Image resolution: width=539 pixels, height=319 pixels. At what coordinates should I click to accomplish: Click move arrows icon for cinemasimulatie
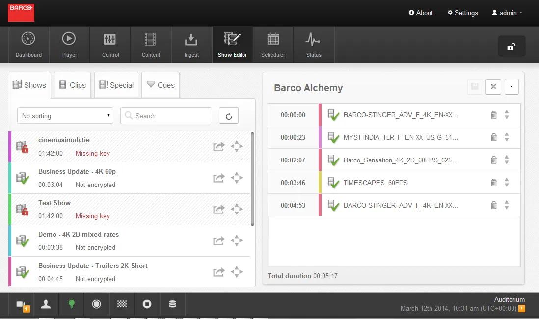(x=237, y=146)
